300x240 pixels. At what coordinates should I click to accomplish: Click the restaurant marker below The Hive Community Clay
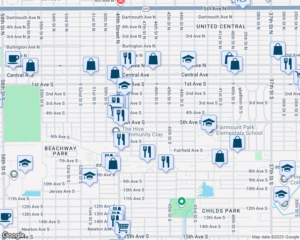click(x=121, y=140)
